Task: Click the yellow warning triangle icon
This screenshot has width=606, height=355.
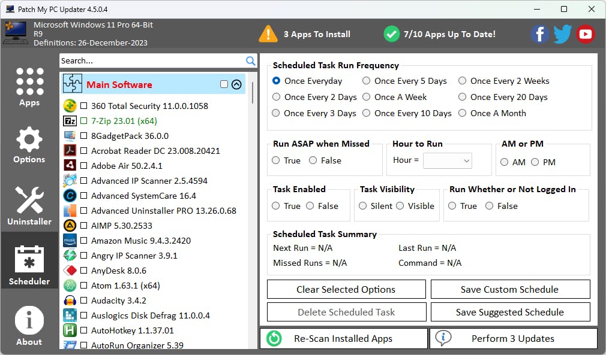Action: click(268, 34)
